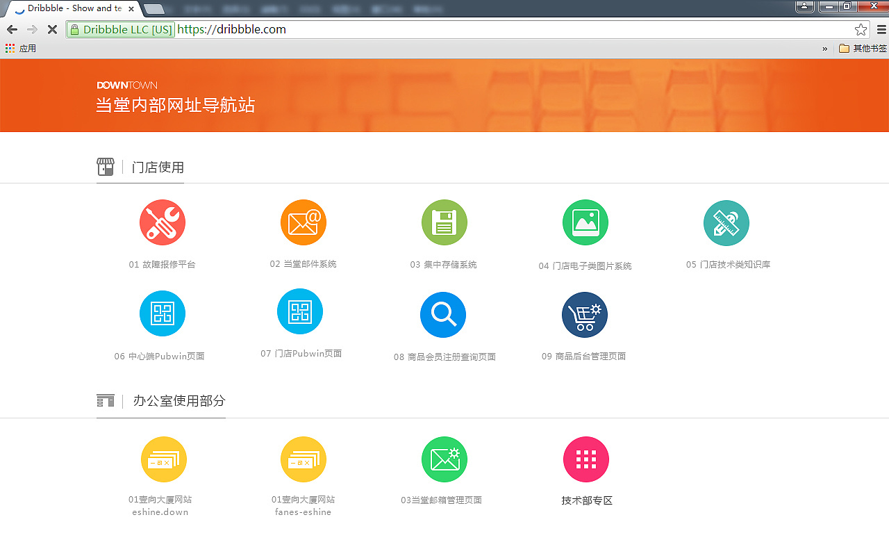Open 当堂邮件系统 envelope icon
Screen dimensions: 889x556
[304, 222]
